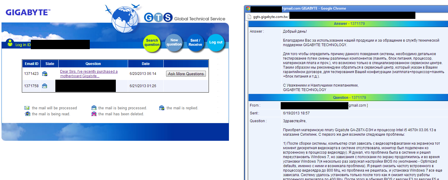Click the 'Question :' field label in popup
The image size is (448, 180).
pyautogui.click(x=258, y=121)
